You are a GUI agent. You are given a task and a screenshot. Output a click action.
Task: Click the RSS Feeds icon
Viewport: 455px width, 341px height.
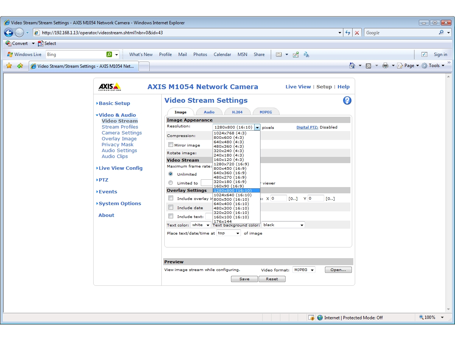(368, 66)
